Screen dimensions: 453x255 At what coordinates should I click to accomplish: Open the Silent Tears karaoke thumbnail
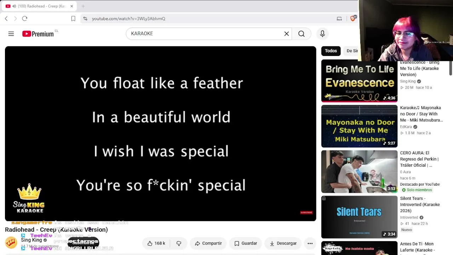[x=359, y=217]
